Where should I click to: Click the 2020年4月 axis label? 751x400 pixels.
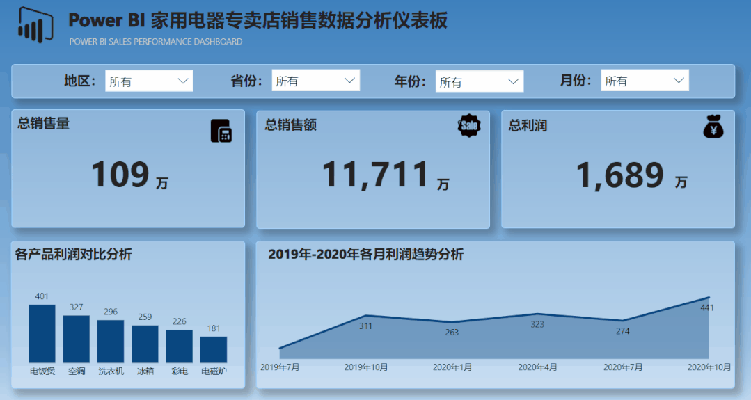point(537,367)
